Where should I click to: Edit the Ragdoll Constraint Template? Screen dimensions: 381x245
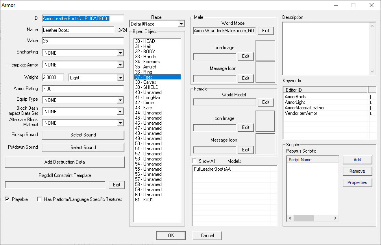pyautogui.click(x=117, y=185)
